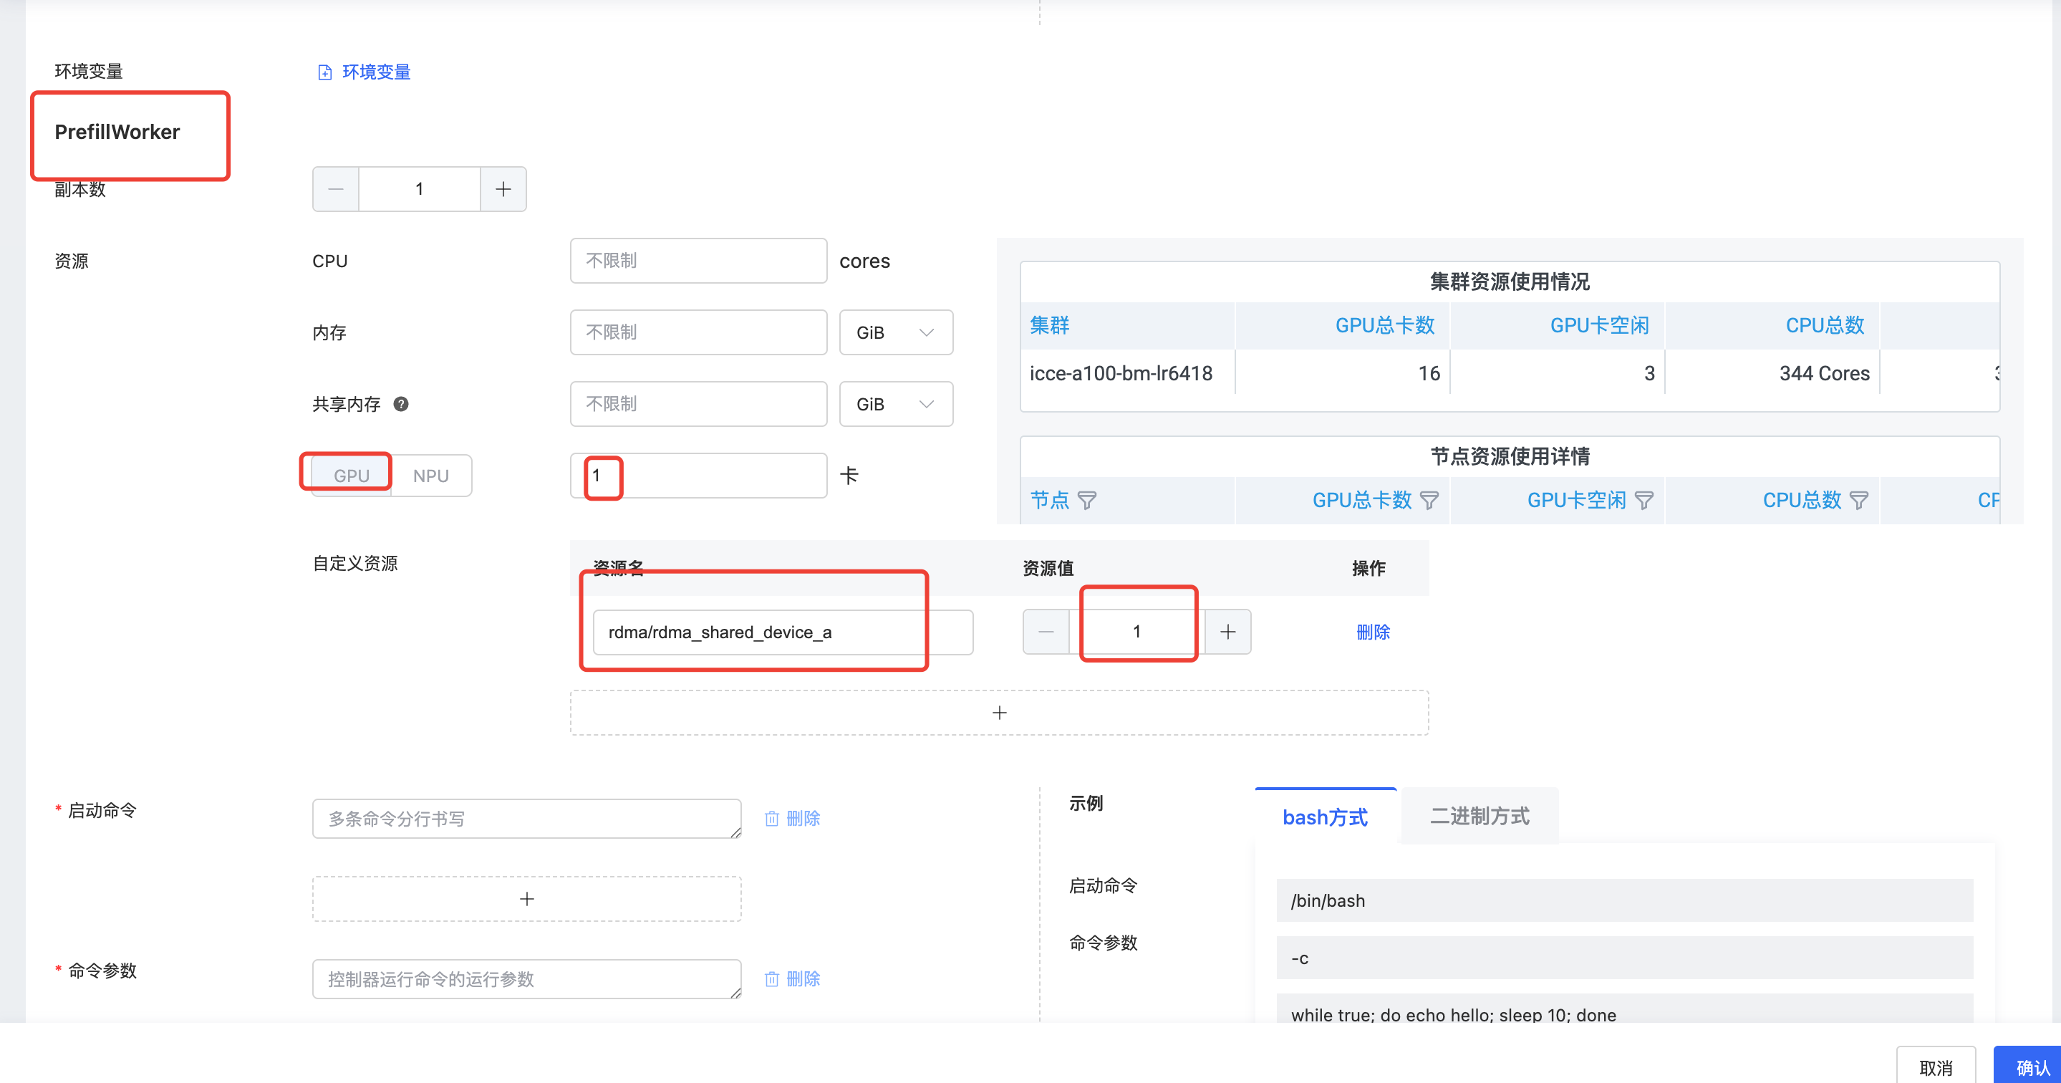
Task: Open the shared memory GiB unit dropdown
Action: (x=895, y=404)
